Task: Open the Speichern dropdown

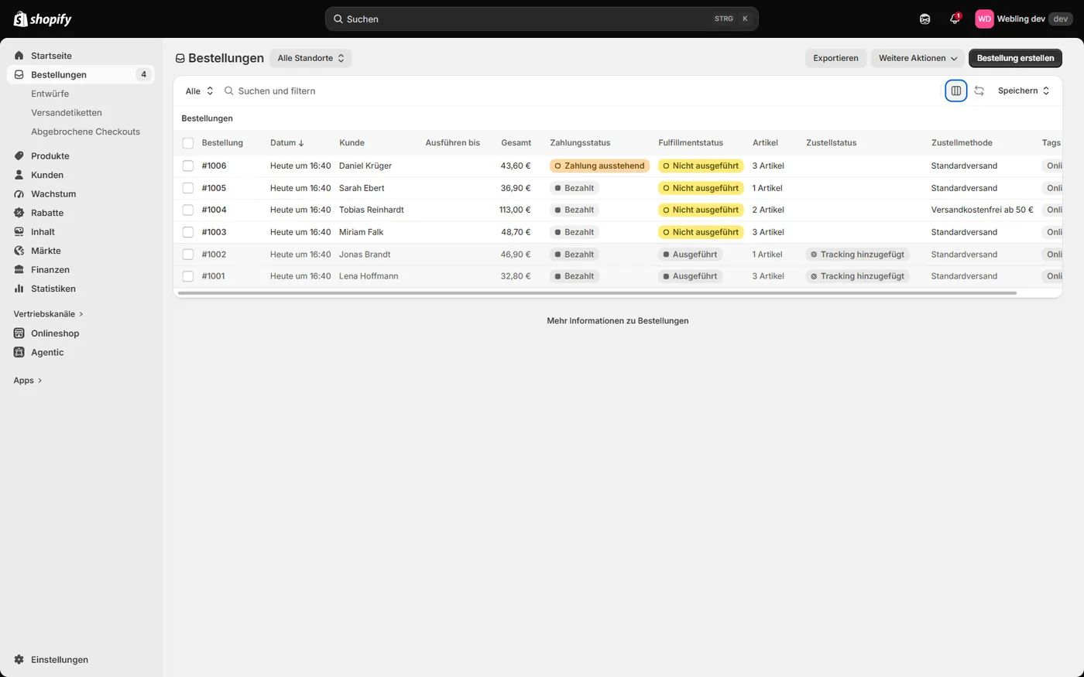Action: coord(1024,91)
